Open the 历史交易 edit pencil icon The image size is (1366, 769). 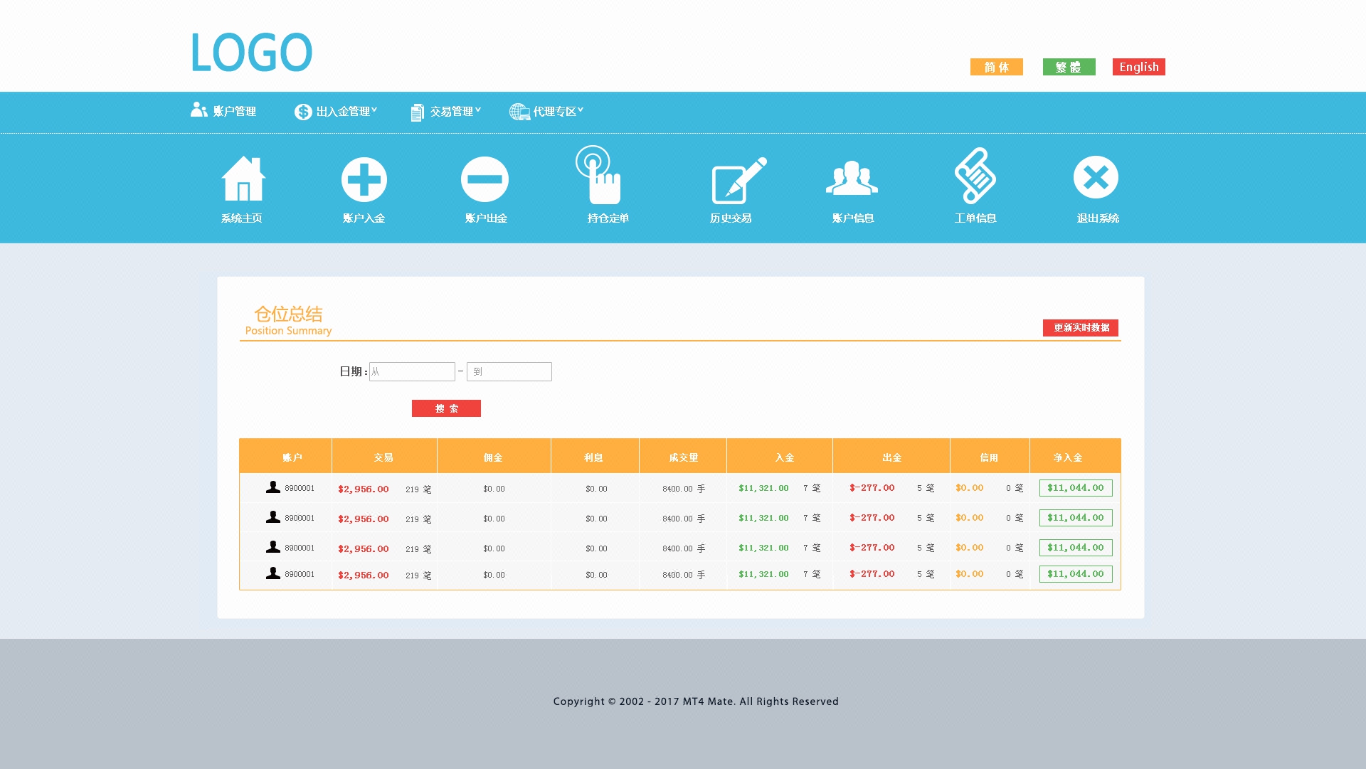point(738,181)
